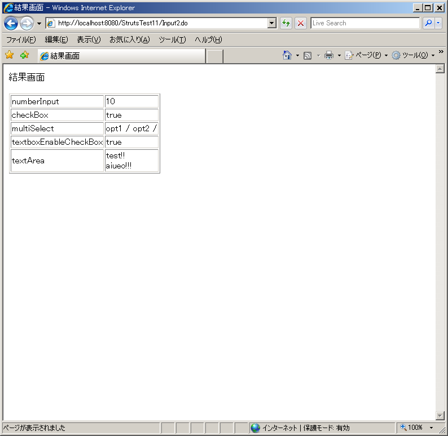Open the Favorites Center star icon
Viewport: 448px width, 436px height.
pos(10,55)
